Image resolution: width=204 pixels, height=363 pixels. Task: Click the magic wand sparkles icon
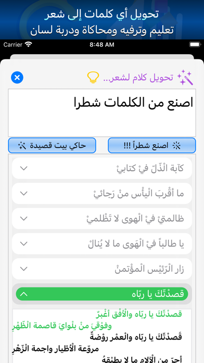tap(185, 77)
